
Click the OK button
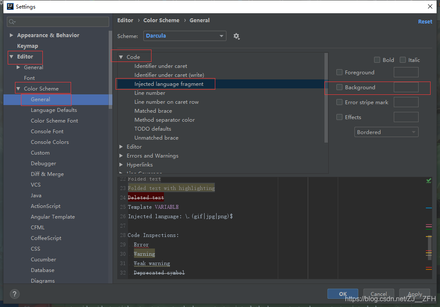[x=343, y=294]
